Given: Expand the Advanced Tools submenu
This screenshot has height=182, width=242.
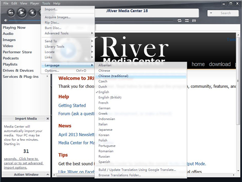Looking at the screenshot, I should pyautogui.click(x=68, y=33).
